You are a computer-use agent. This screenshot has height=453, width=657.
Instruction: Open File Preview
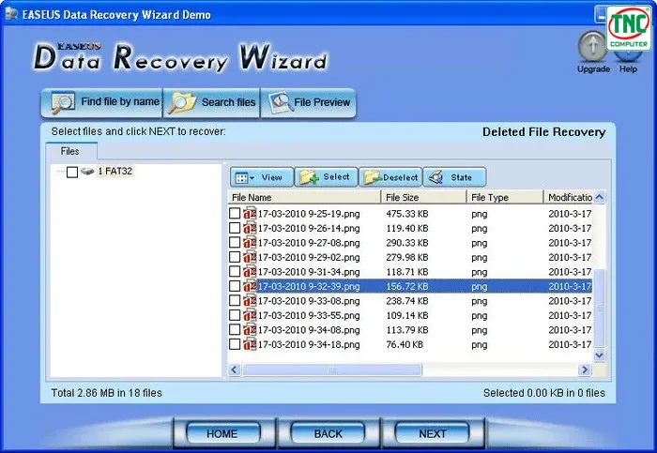(x=309, y=102)
